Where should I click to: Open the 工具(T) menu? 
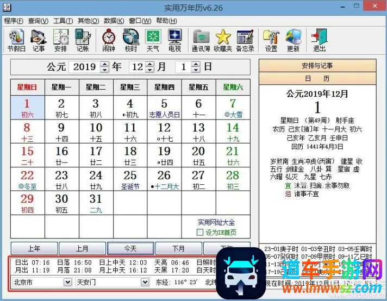(63, 21)
